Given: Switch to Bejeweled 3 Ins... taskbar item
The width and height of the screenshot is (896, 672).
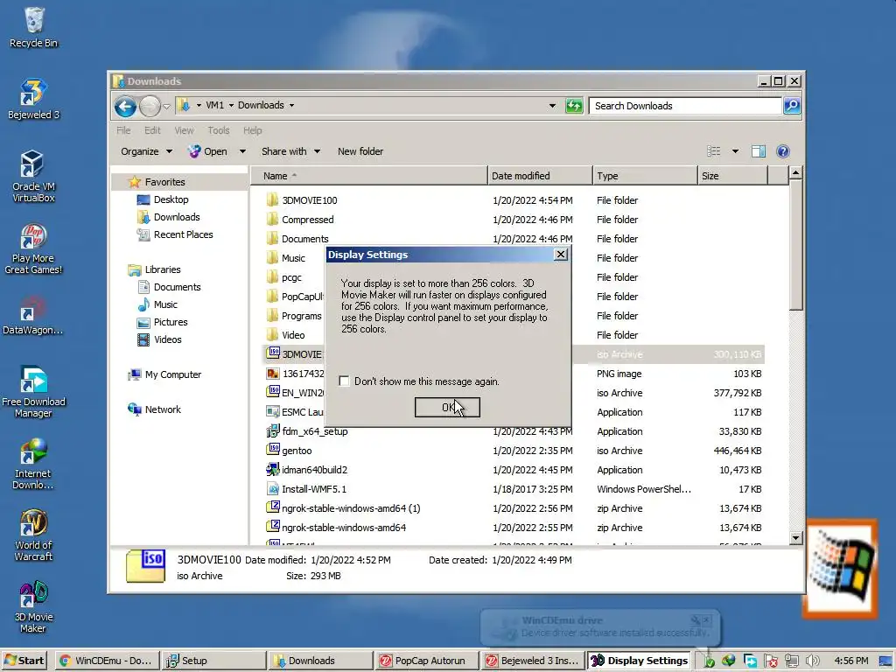Looking at the screenshot, I should pos(533,661).
